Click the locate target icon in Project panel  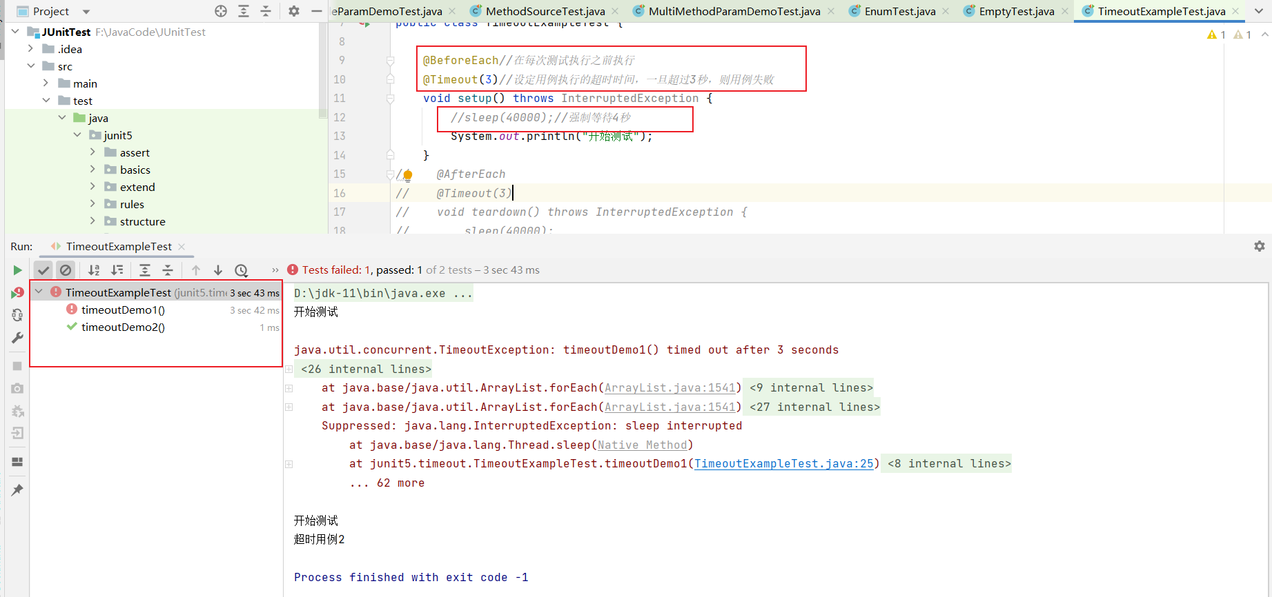click(221, 11)
